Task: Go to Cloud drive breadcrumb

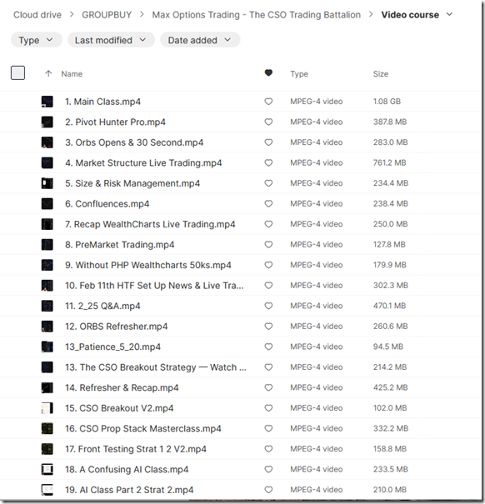Action: point(37,15)
